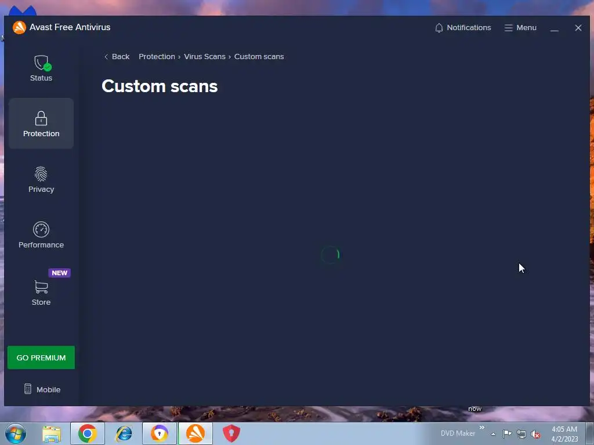Viewport: 594px width, 445px height.
Task: Click Custom scans breadcrumb entry
Action: (259, 56)
